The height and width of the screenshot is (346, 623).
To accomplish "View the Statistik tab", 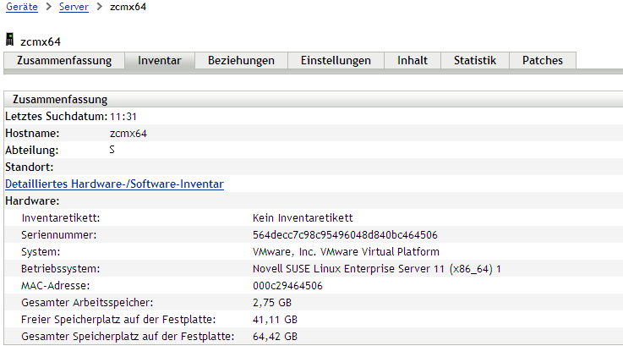I will pos(475,61).
